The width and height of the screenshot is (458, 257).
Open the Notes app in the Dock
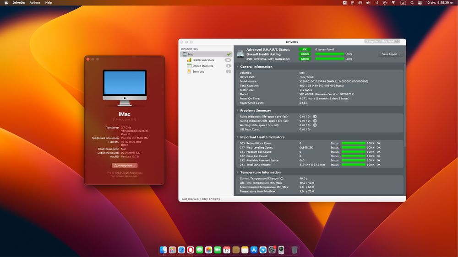point(245,250)
